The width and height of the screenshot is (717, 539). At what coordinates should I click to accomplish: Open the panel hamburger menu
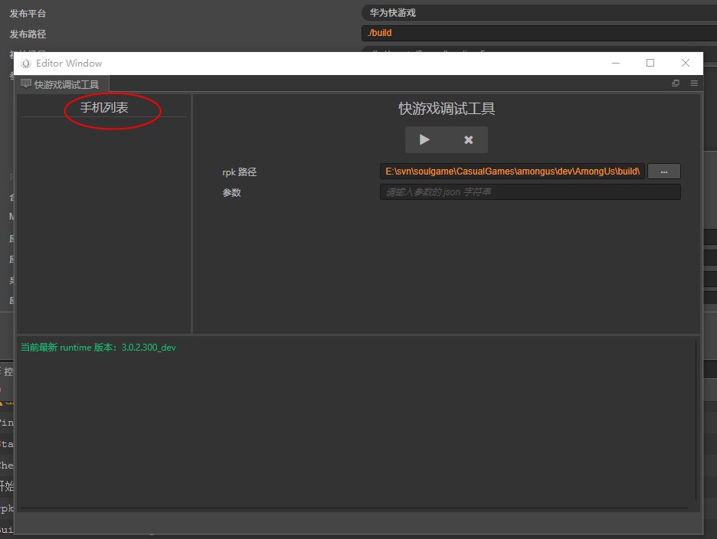pyautogui.click(x=694, y=83)
